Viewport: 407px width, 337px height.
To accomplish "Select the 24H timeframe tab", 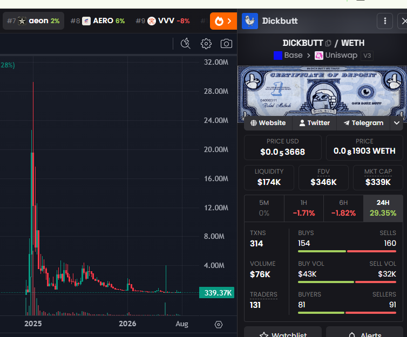I will click(383, 208).
